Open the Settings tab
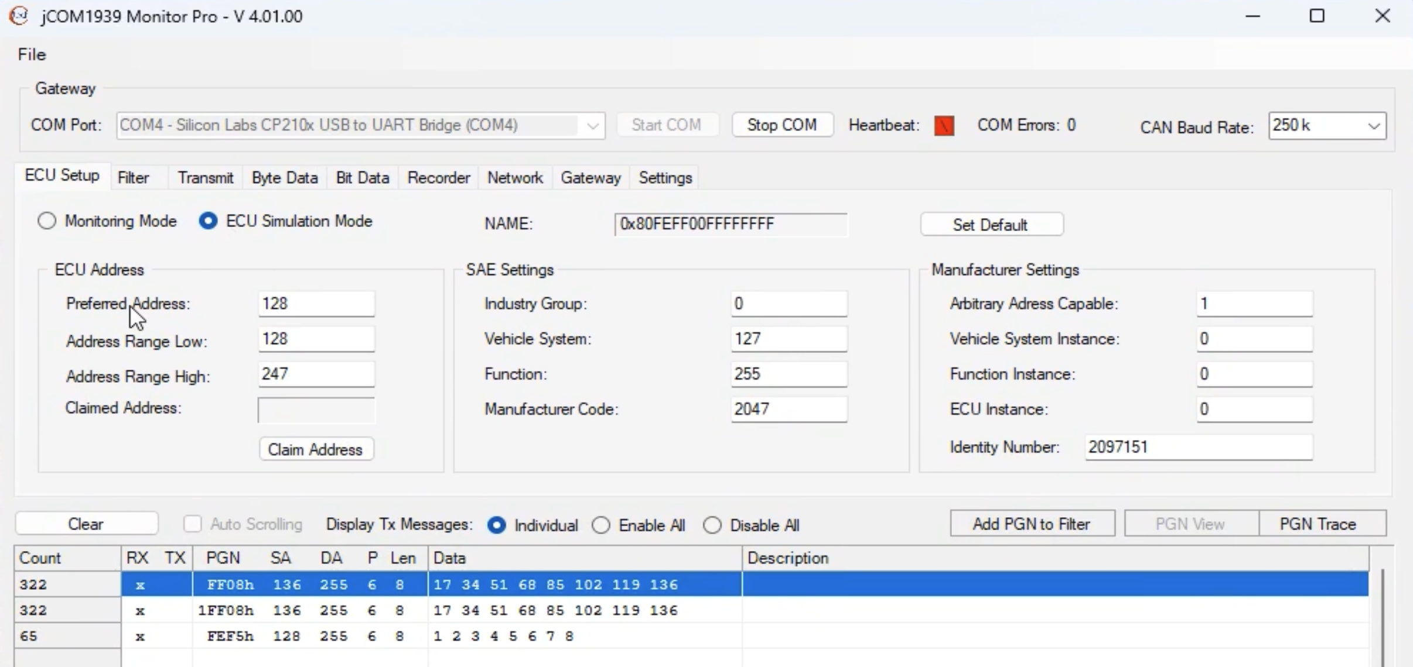The width and height of the screenshot is (1413, 667). 665,178
